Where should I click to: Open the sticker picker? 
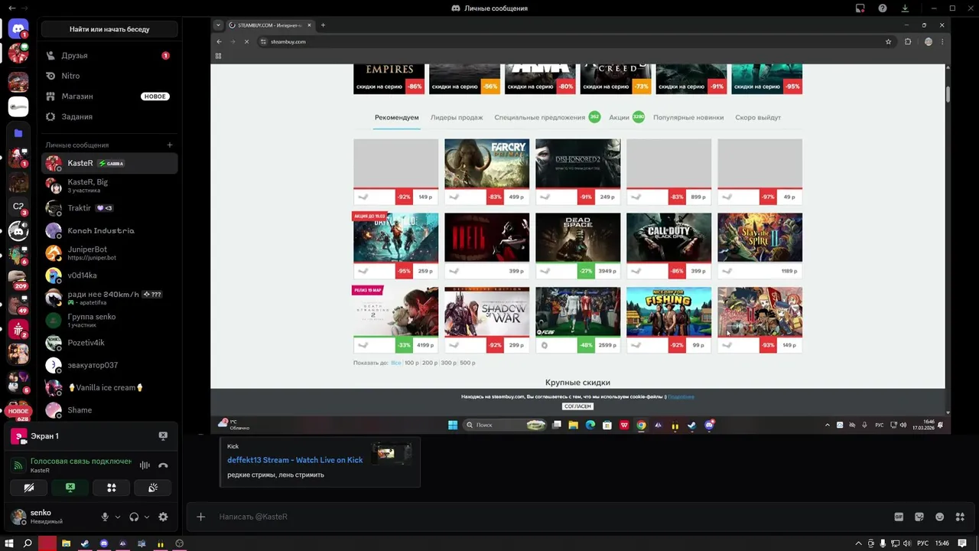click(x=919, y=517)
